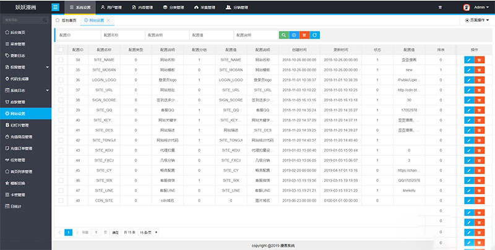495x250 pixels.
Task: Edit the CDN_SITE row
Action: point(469,201)
